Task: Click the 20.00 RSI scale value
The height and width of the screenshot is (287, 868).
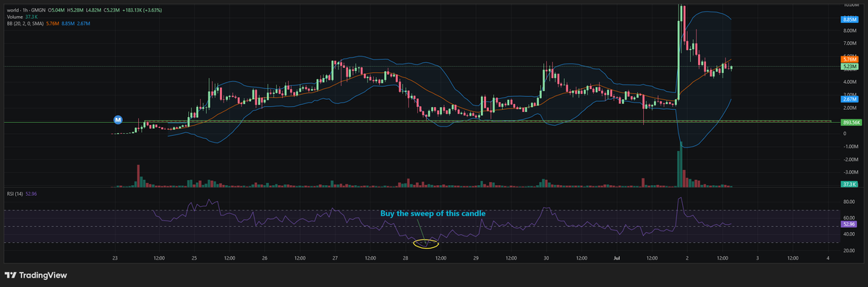Action: click(849, 250)
